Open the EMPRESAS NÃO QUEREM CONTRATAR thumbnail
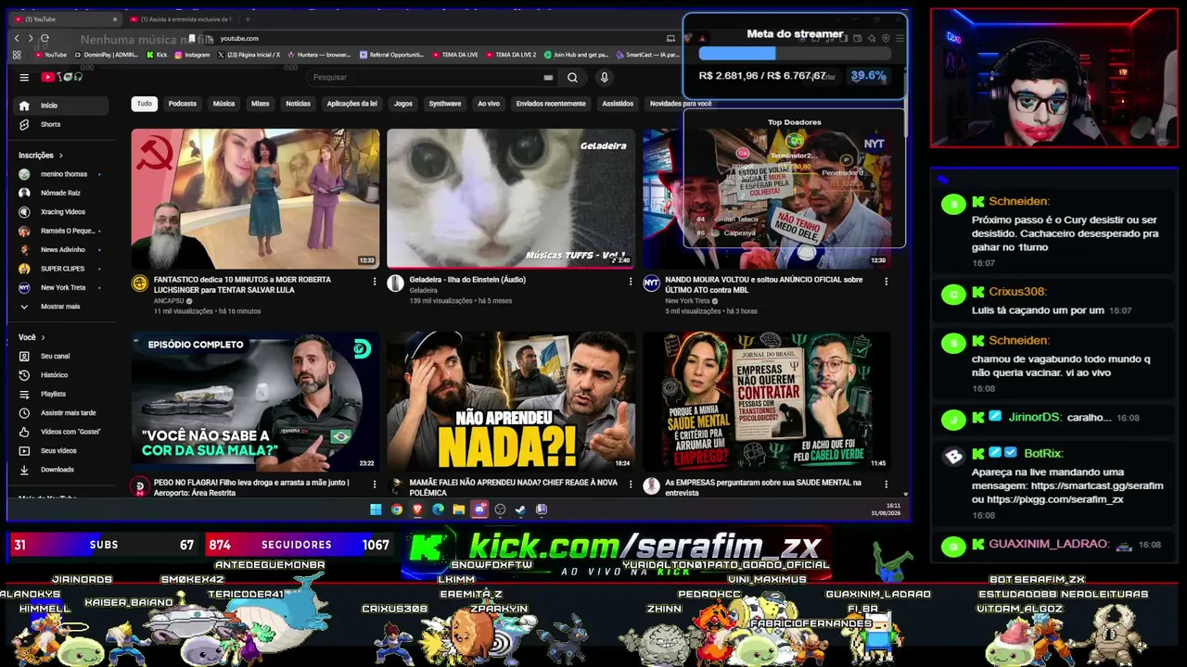 [x=767, y=401]
